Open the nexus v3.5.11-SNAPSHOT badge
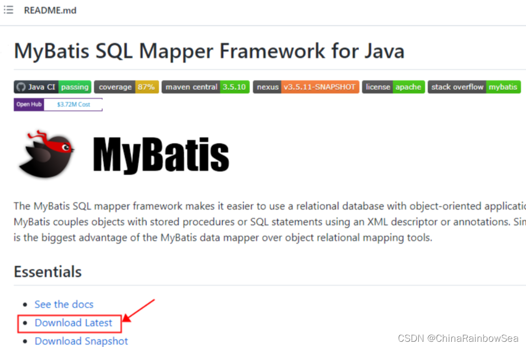Viewport: 526px width, 347px height. pyautogui.click(x=306, y=87)
